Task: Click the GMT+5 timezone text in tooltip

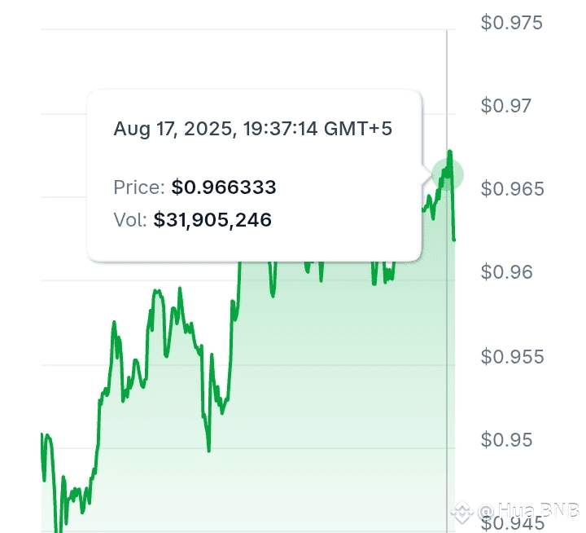Action: click(x=357, y=129)
